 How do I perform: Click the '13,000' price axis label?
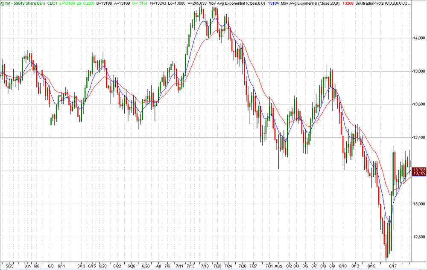[x=419, y=204]
